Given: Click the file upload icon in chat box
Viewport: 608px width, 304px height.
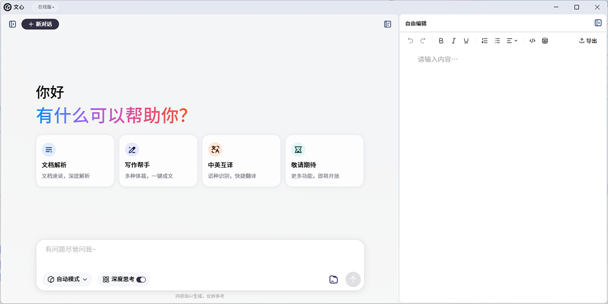Looking at the screenshot, I should click(x=333, y=279).
